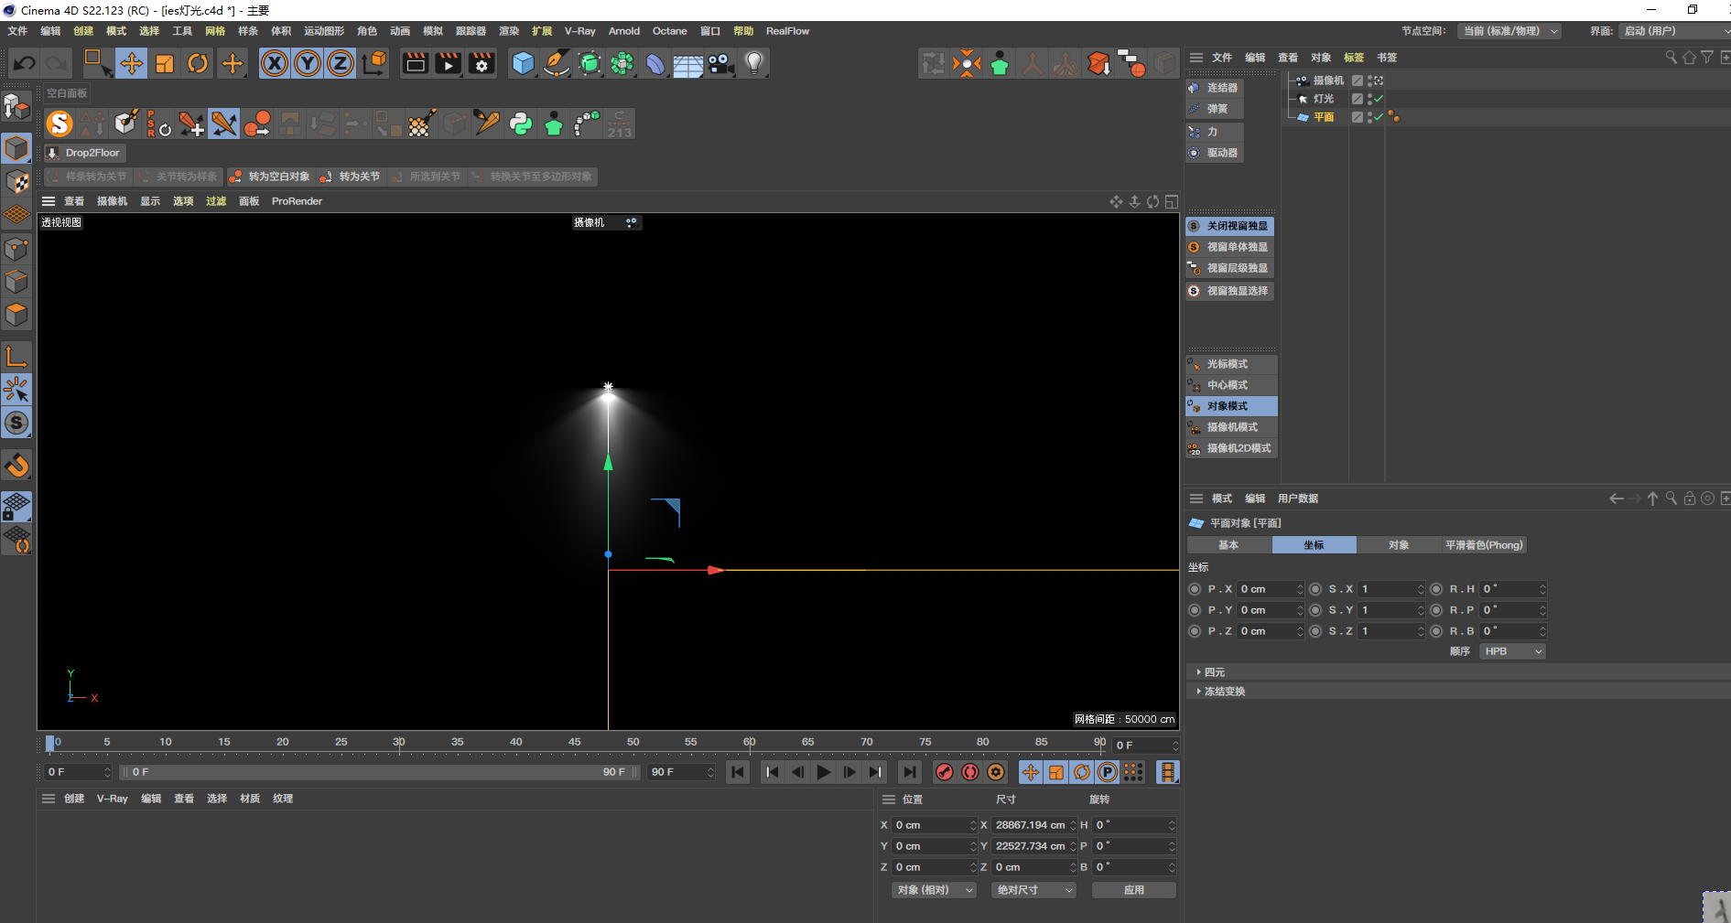The image size is (1731, 923).
Task: Open Edit Render Settings icon
Action: (x=481, y=63)
